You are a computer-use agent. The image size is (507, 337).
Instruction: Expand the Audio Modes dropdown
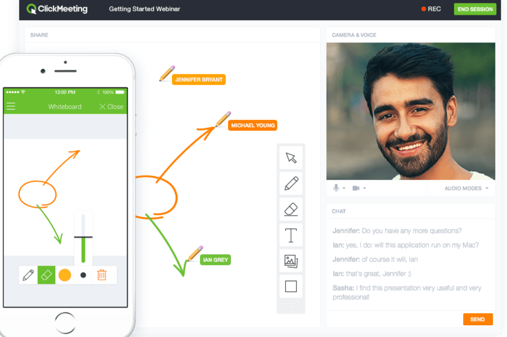[x=466, y=188]
